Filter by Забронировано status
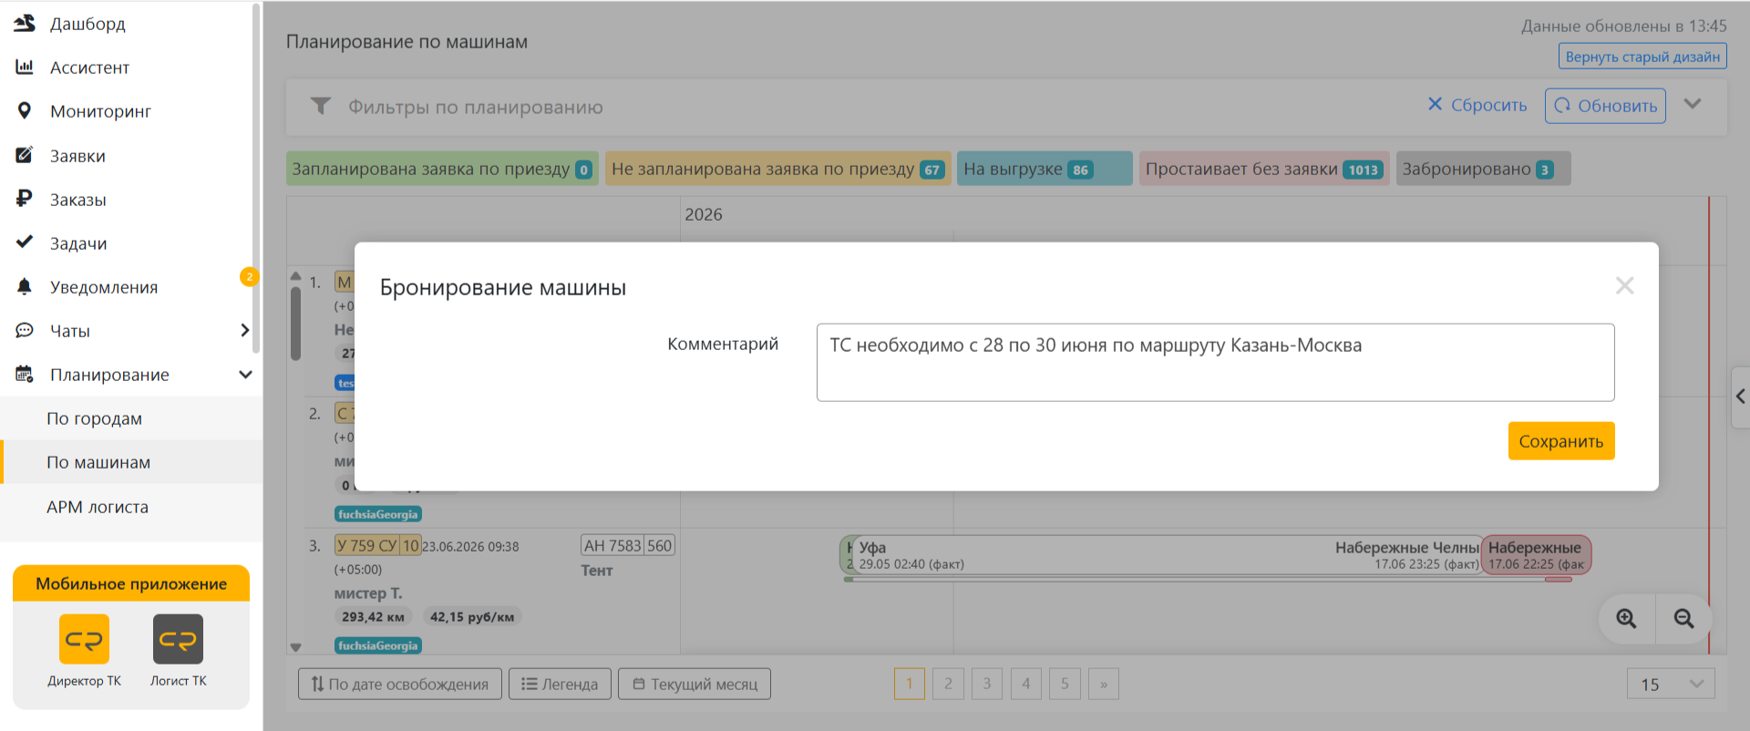The width and height of the screenshot is (1750, 731). (x=1483, y=169)
